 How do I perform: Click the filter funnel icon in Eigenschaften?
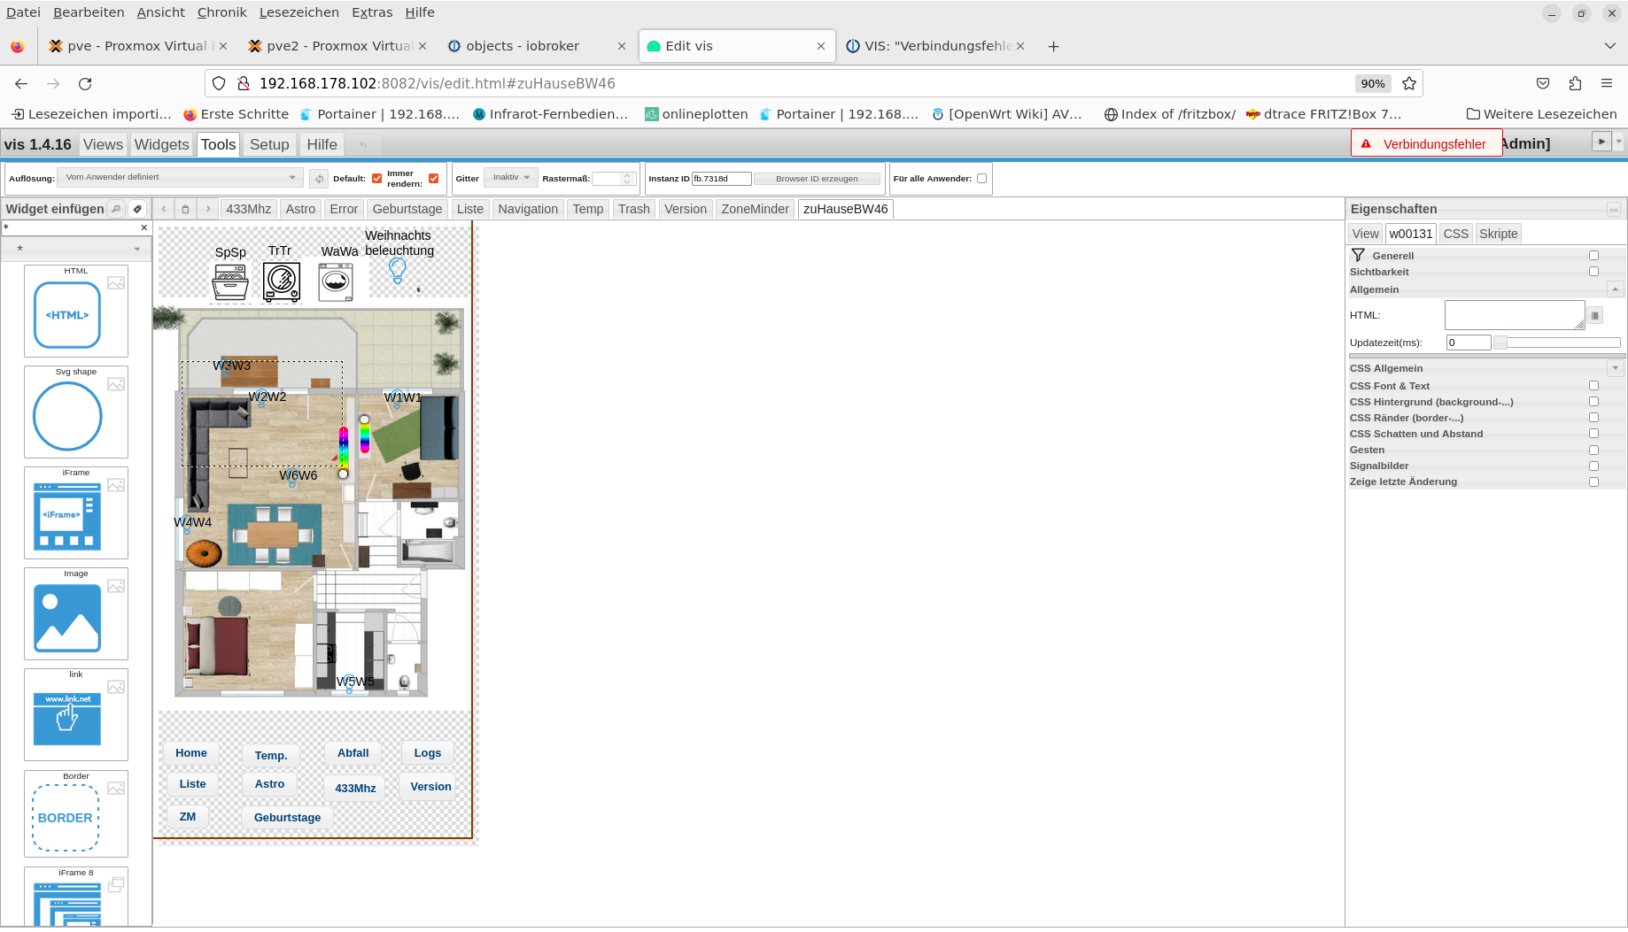(x=1358, y=255)
